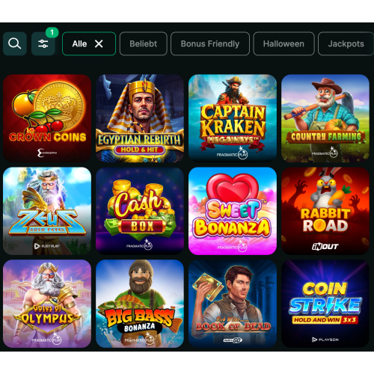The image size is (374, 374).
Task: Open the Cash Box game tile
Action: point(140,211)
